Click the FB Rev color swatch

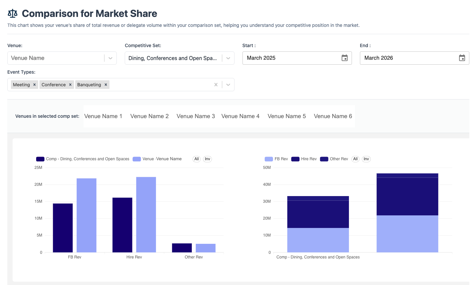click(269, 159)
